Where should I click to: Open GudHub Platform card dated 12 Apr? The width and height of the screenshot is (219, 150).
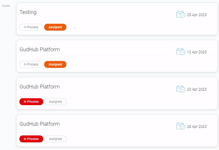pyautogui.click(x=39, y=49)
